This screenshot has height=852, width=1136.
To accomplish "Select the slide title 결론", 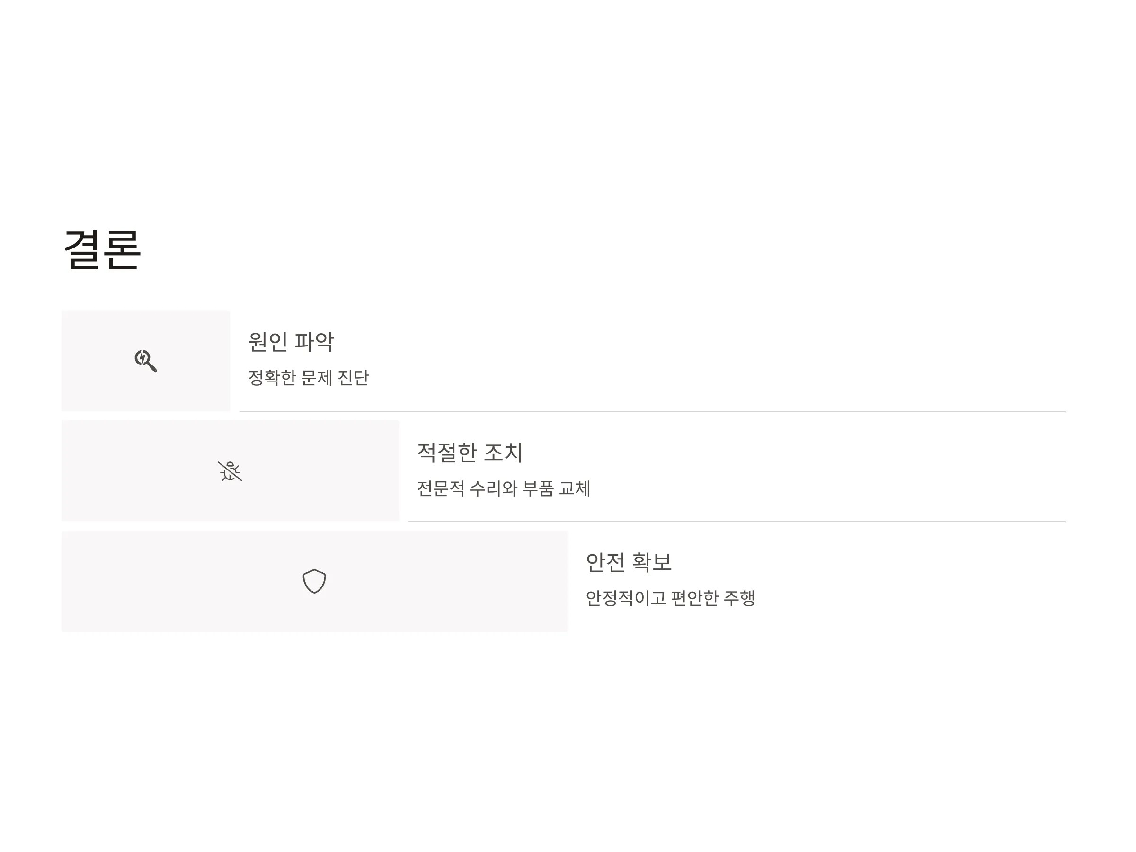I will point(102,250).
